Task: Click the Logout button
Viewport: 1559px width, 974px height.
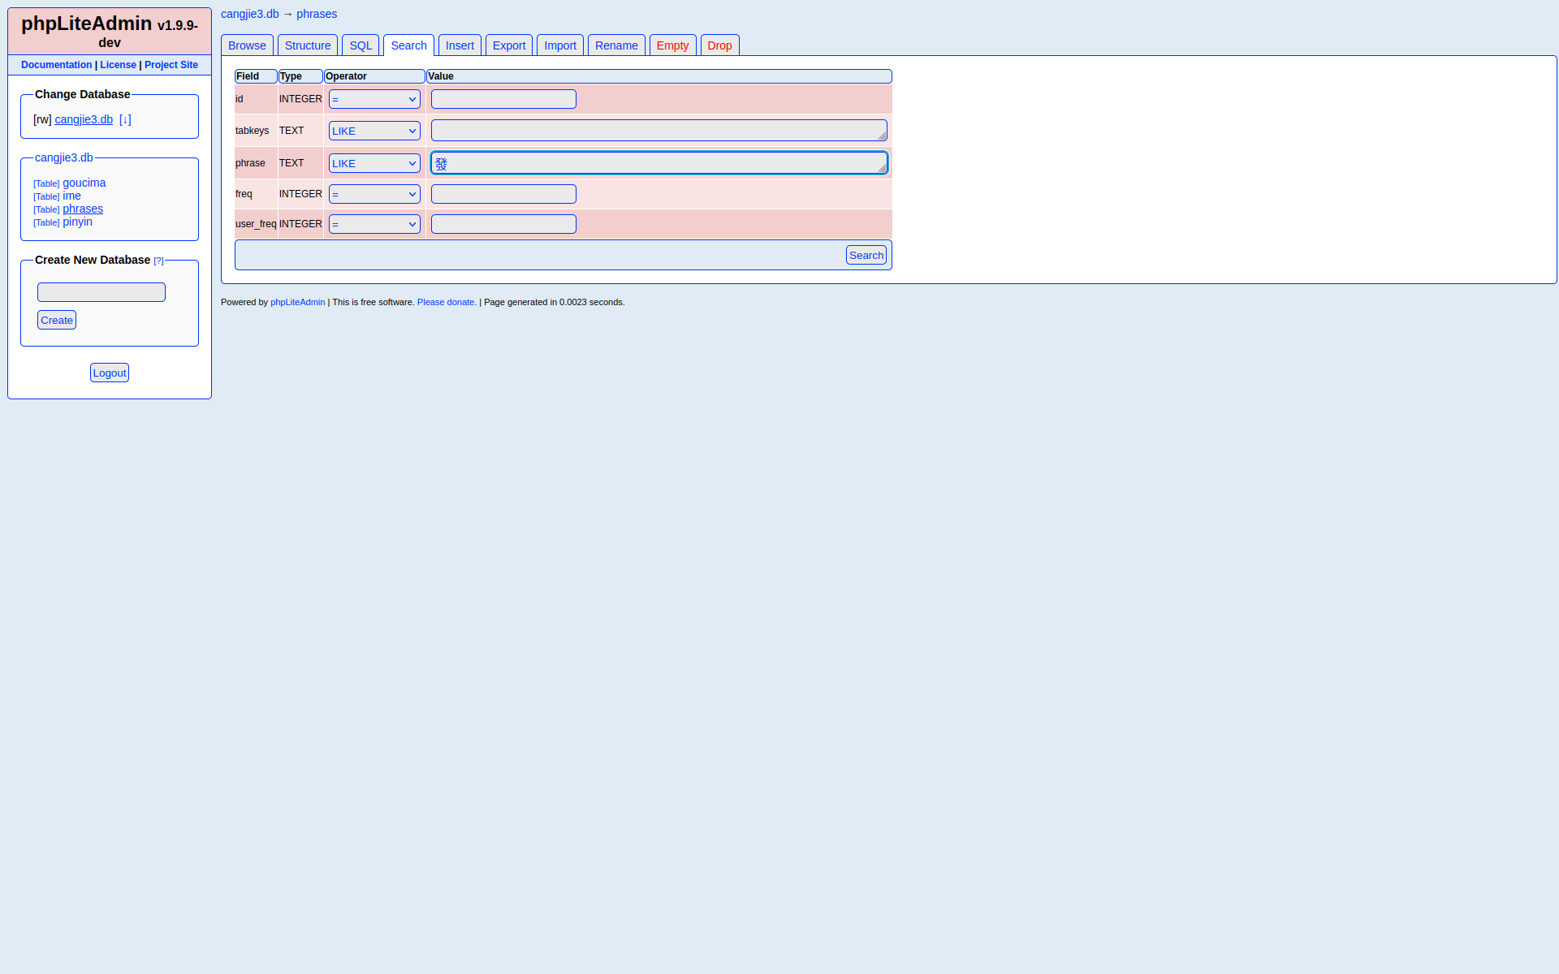Action: (x=110, y=373)
